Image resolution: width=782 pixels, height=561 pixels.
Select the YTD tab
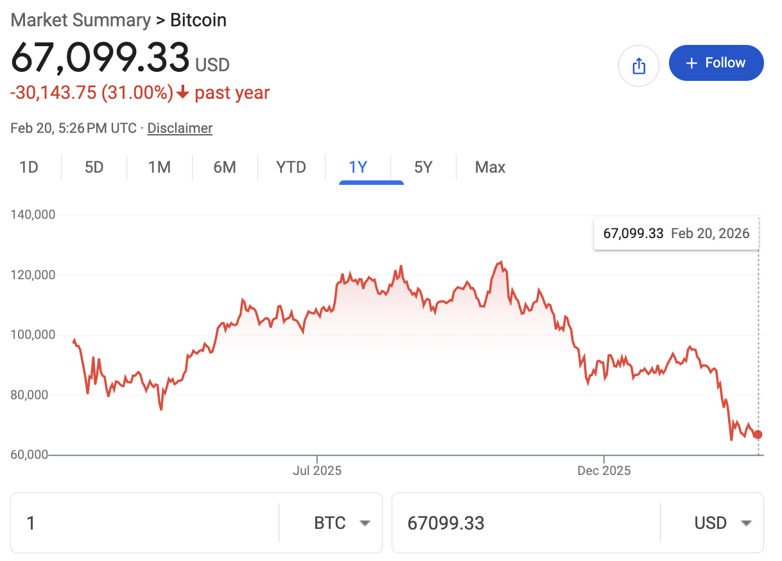click(x=291, y=168)
